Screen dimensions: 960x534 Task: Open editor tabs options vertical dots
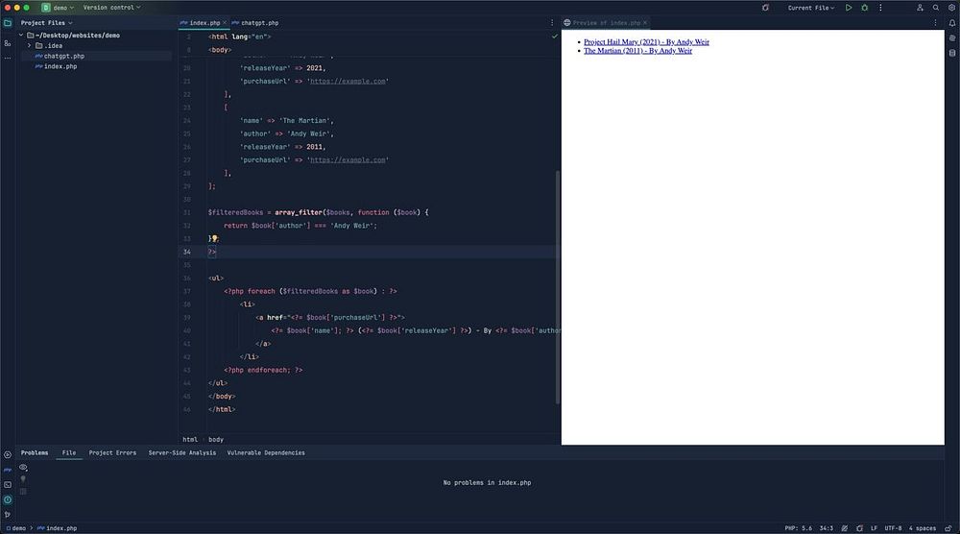[x=552, y=23]
